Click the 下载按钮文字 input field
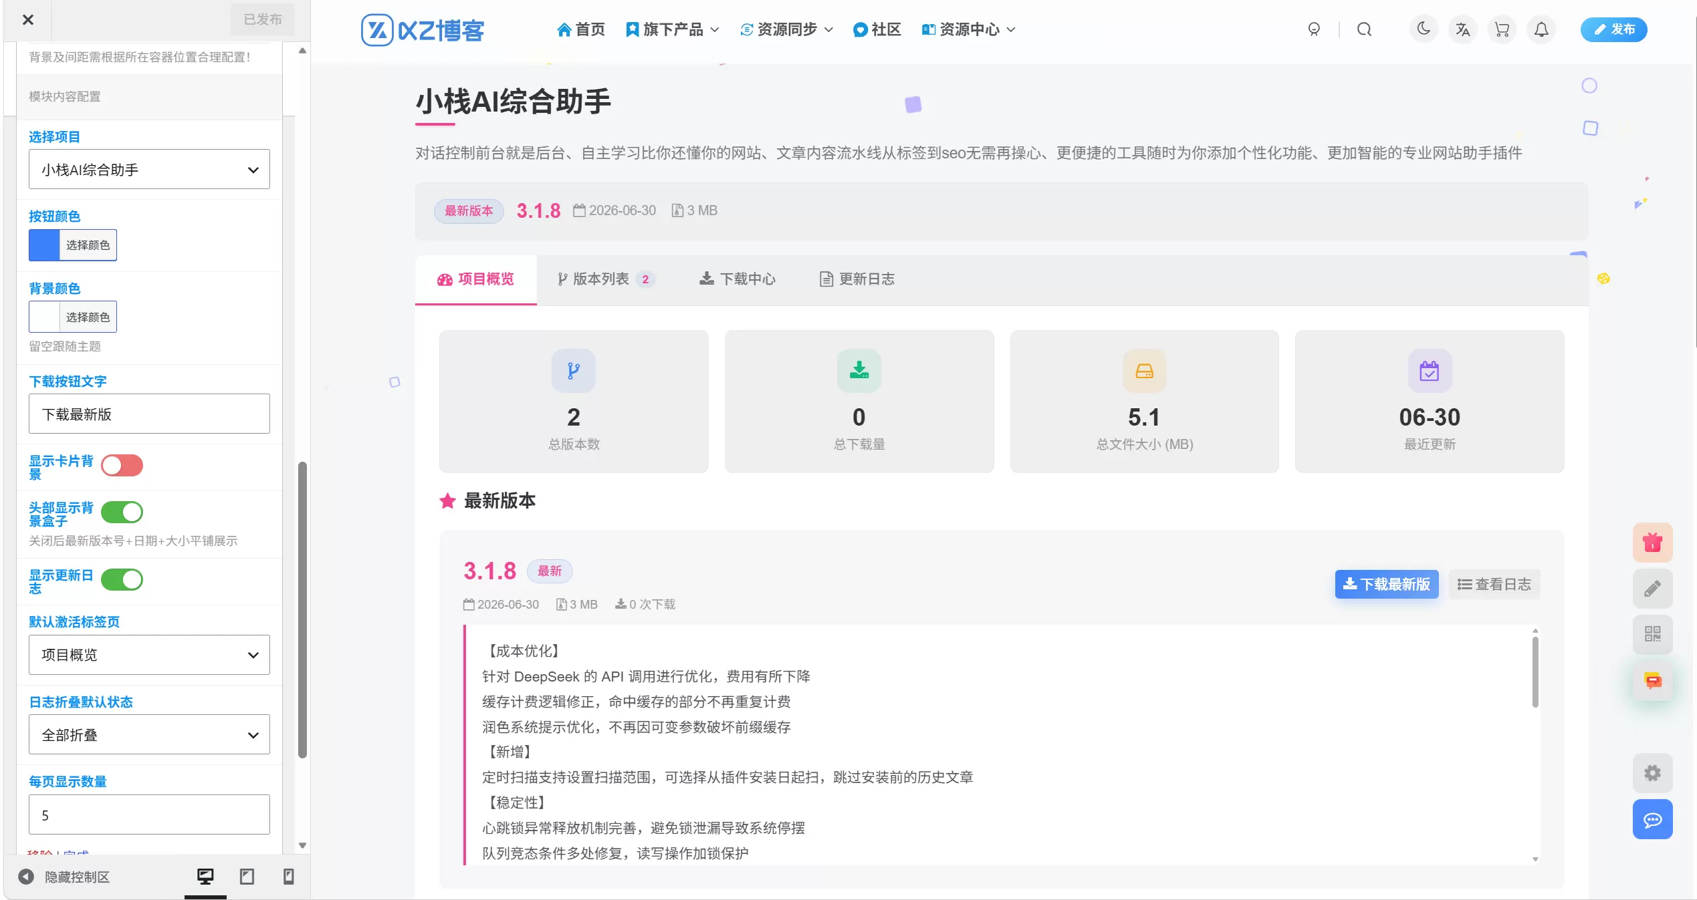 pyautogui.click(x=149, y=414)
